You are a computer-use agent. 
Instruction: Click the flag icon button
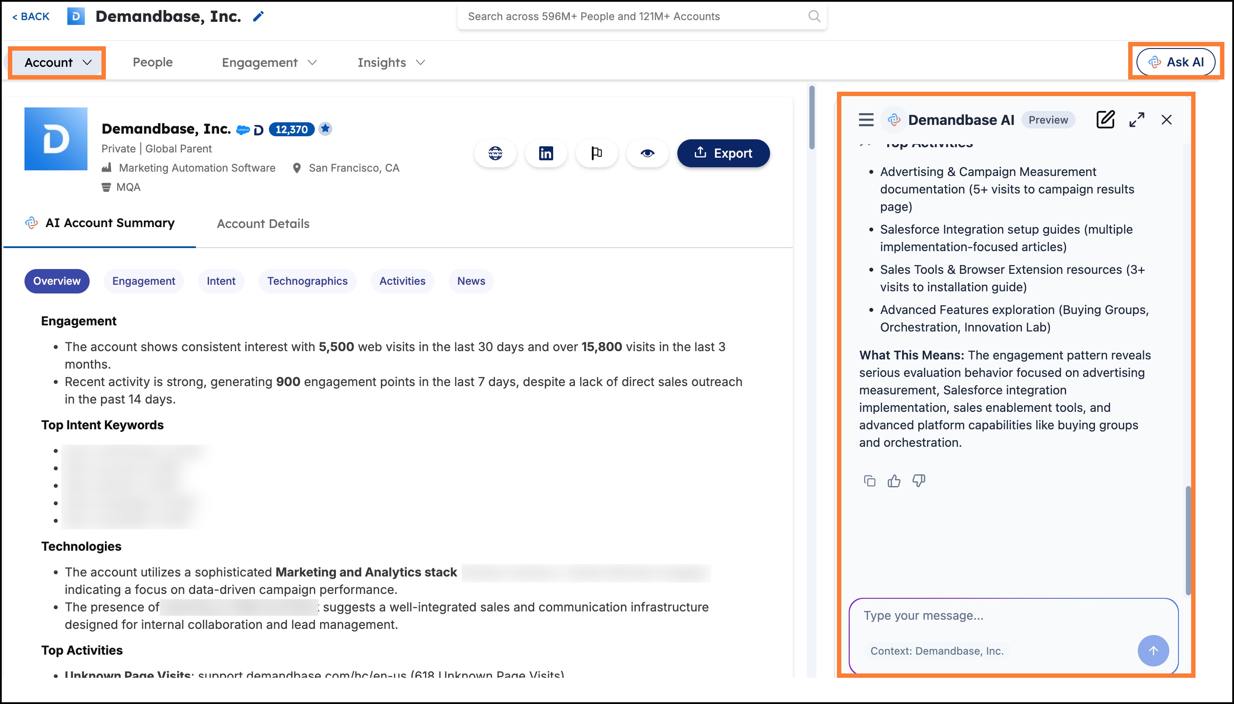pyautogui.click(x=596, y=153)
